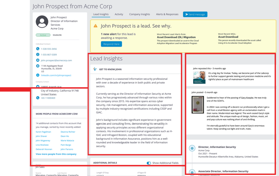279x176 pixels.
Task: Open Karen Fegelman's contact link
Action: [x=43, y=132]
